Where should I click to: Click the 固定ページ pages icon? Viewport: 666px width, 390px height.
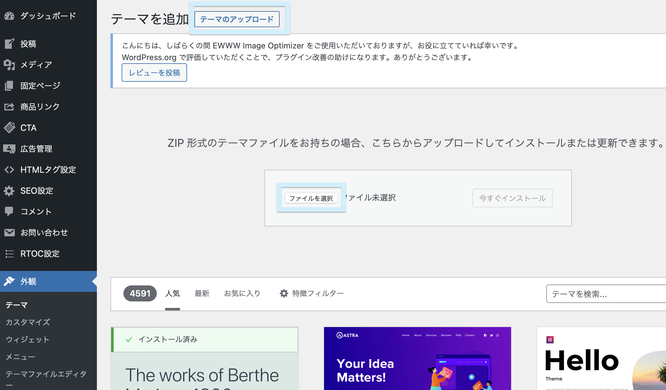click(9, 85)
